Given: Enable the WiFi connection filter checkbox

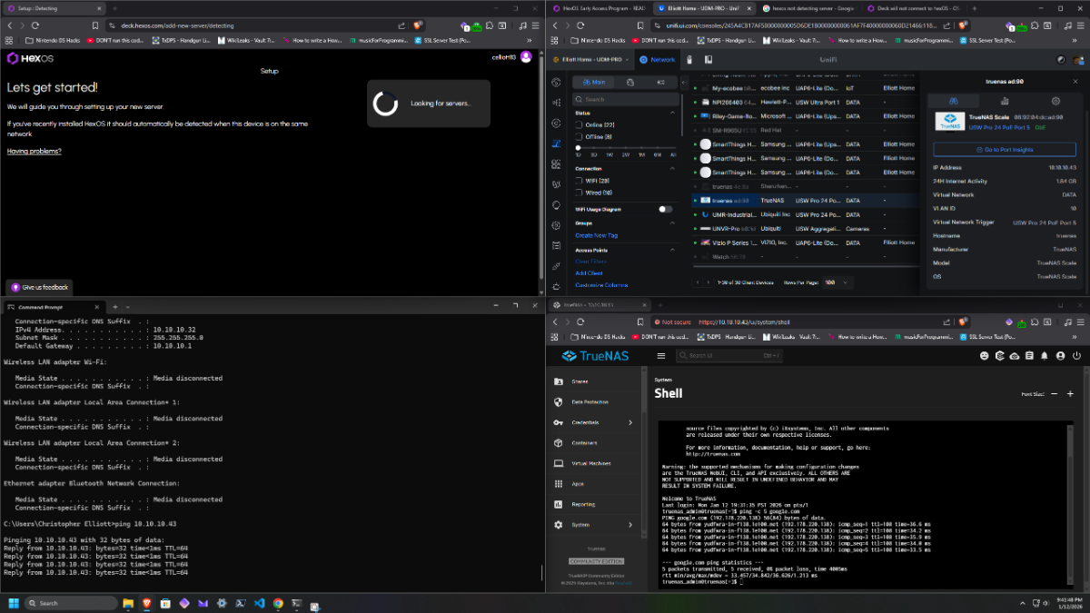Looking at the screenshot, I should tap(579, 181).
